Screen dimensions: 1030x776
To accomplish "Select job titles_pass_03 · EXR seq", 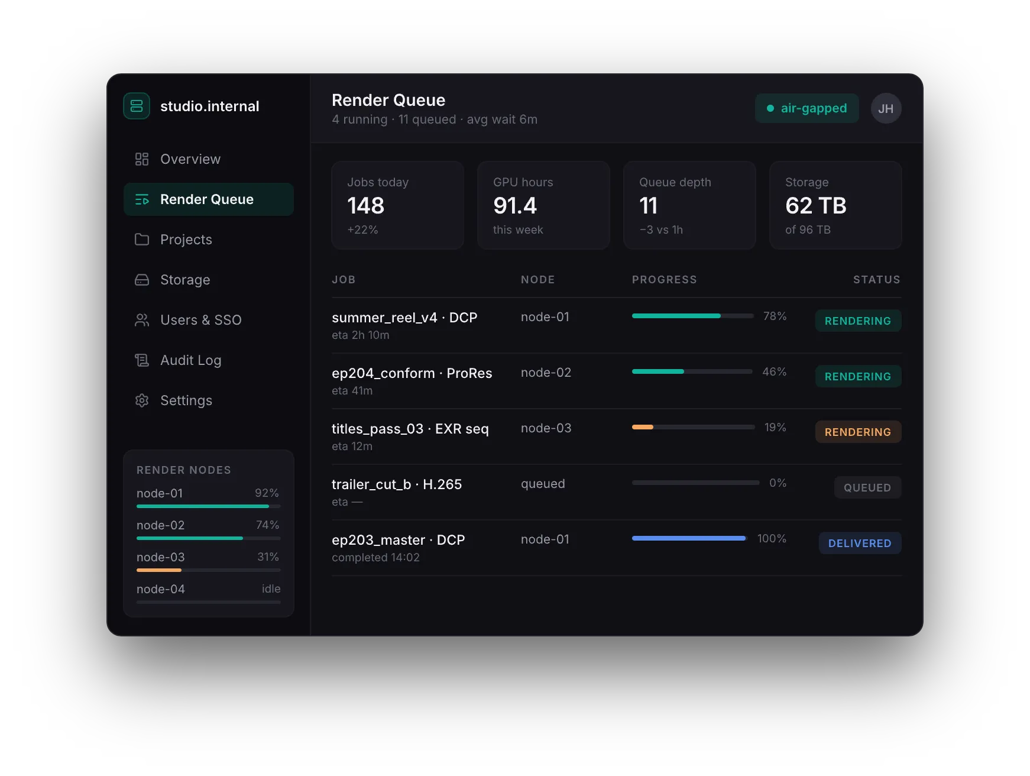I will [x=410, y=429].
